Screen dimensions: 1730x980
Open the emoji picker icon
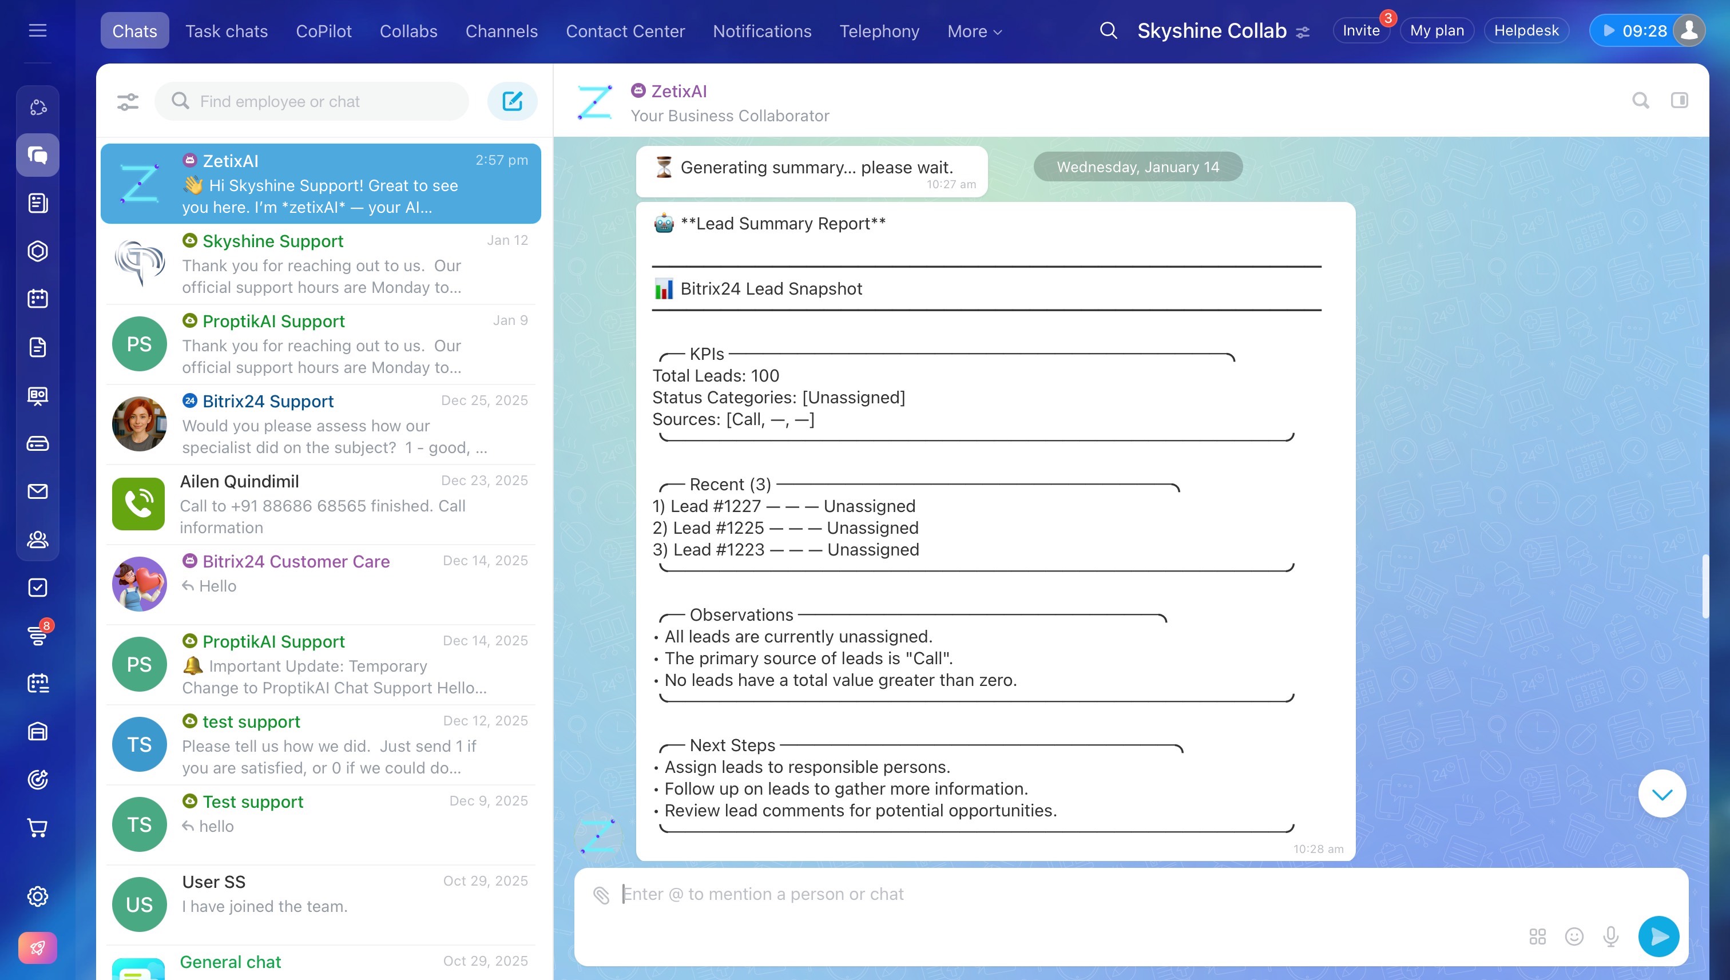click(1574, 937)
